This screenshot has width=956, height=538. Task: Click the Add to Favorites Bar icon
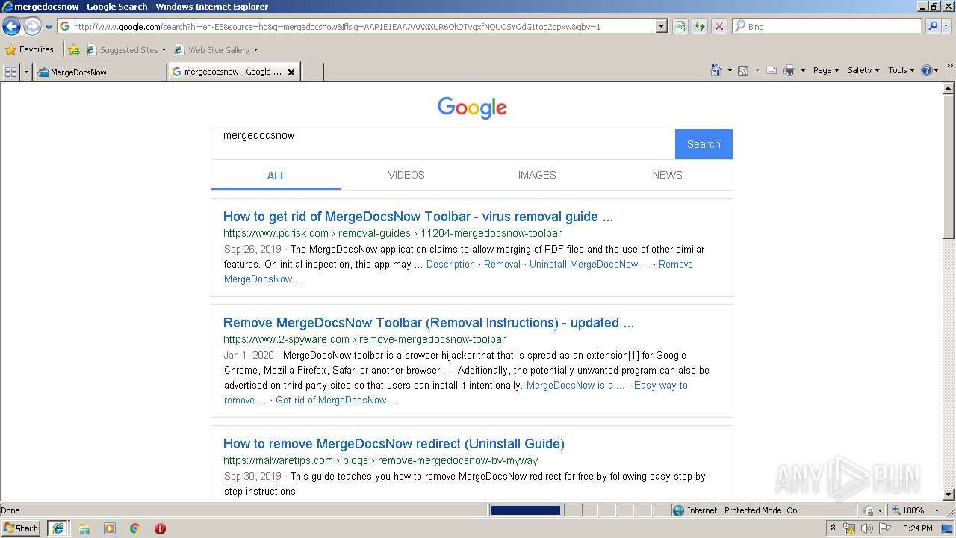click(x=74, y=50)
